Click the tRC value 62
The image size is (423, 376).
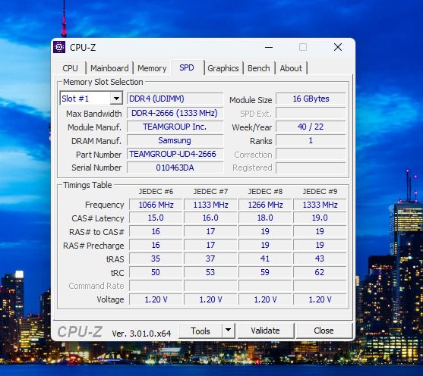[320, 272]
